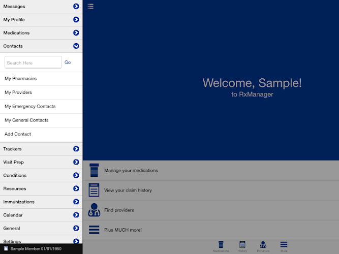Viewport: 339px width, 254px height.
Task: Open the General label
Action: pos(12,228)
